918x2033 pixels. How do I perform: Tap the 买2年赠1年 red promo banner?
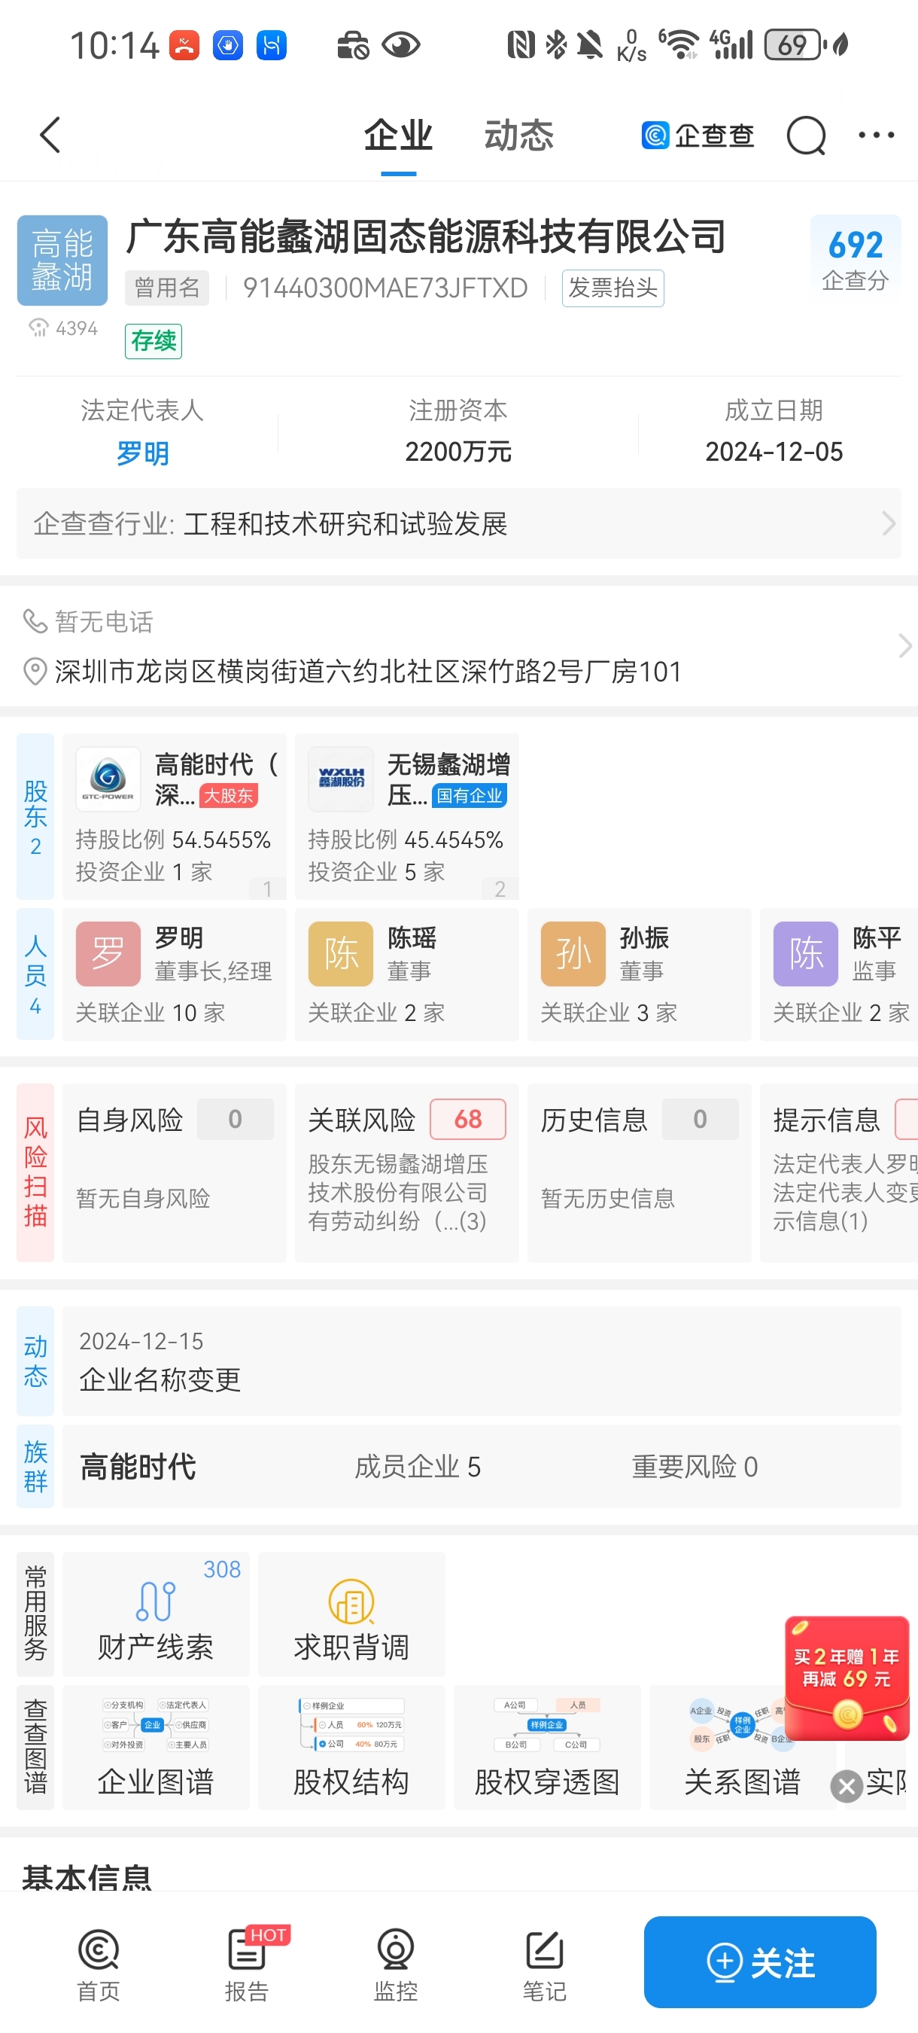(847, 1676)
